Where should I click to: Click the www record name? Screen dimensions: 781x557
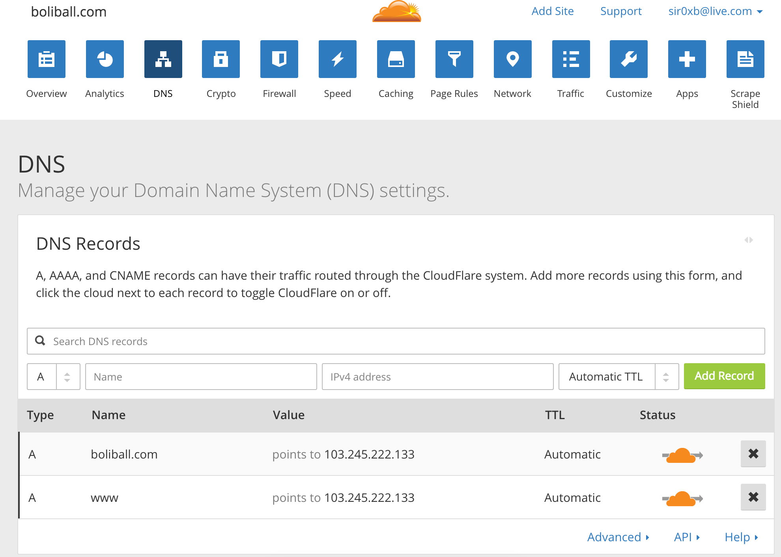(x=105, y=498)
